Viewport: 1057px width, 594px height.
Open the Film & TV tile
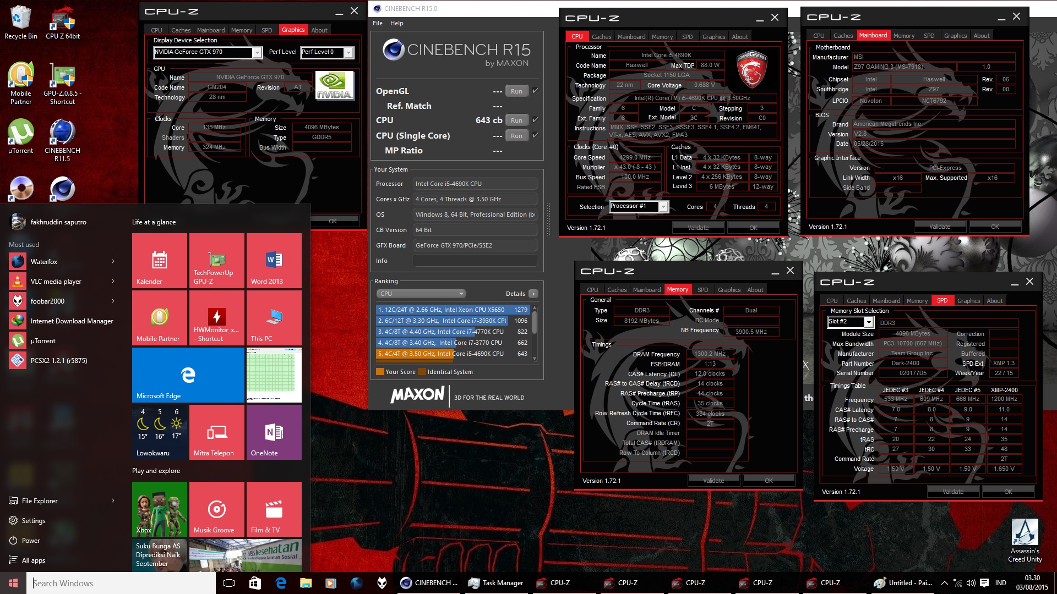click(274, 509)
